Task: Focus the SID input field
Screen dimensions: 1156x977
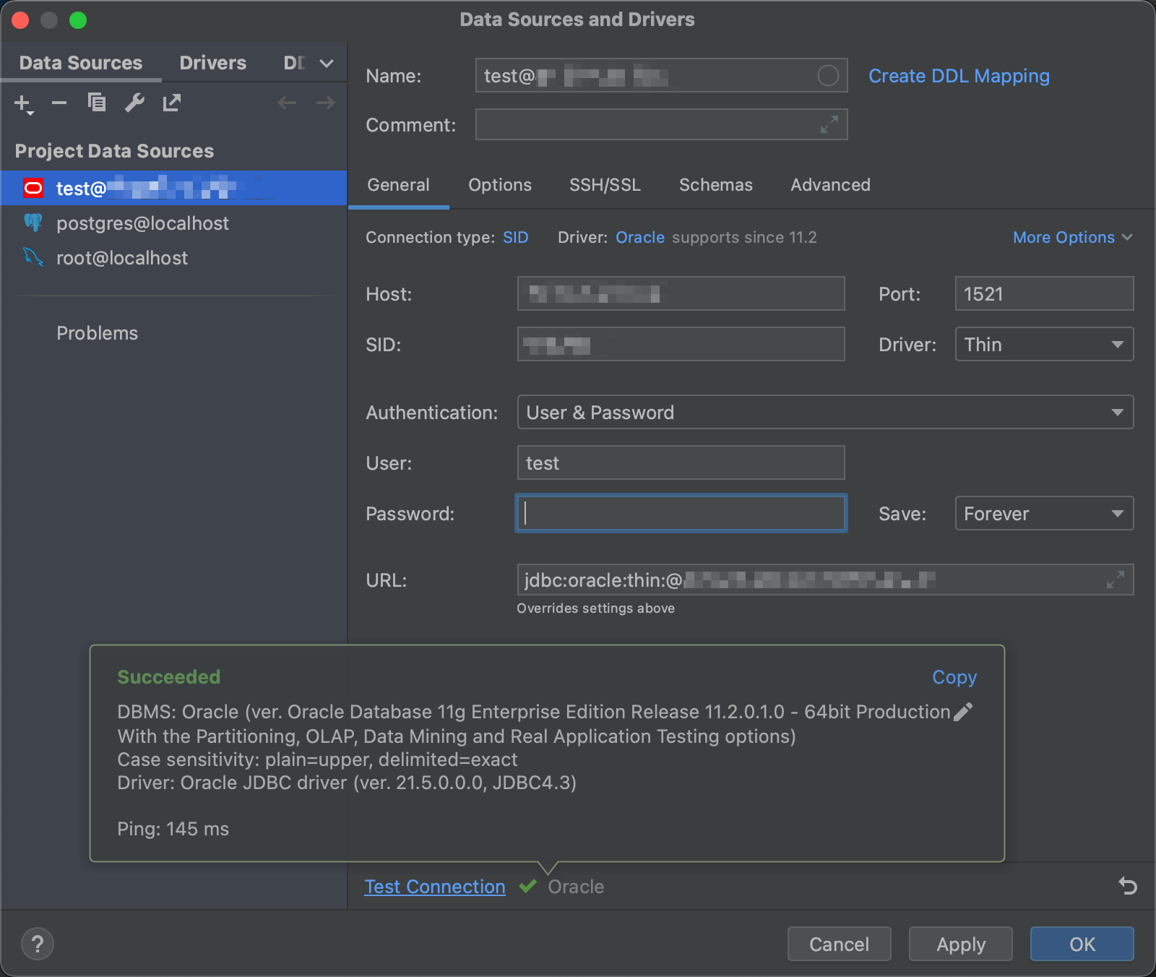Action: coord(681,344)
